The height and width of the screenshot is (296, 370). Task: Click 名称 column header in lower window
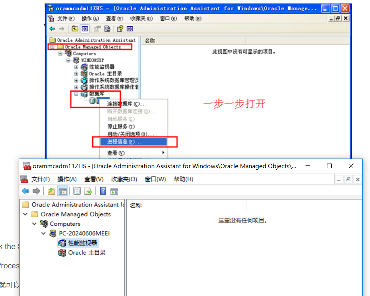pyautogui.click(x=187, y=205)
